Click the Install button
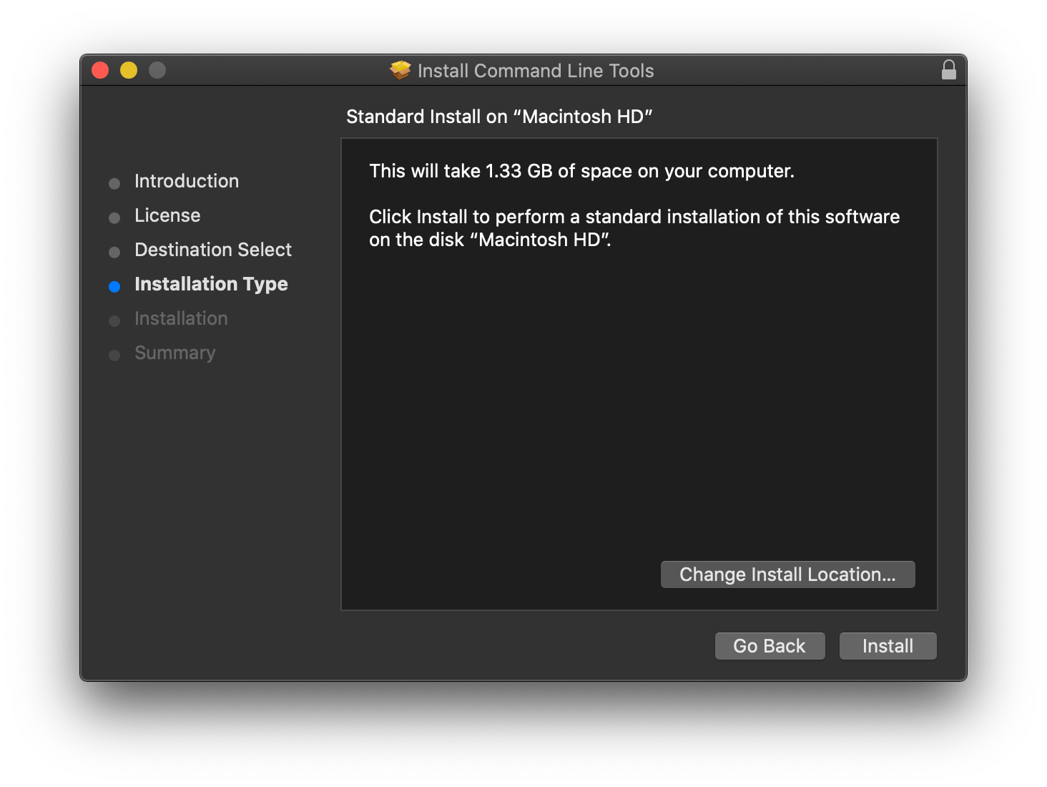The width and height of the screenshot is (1047, 787). click(888, 645)
